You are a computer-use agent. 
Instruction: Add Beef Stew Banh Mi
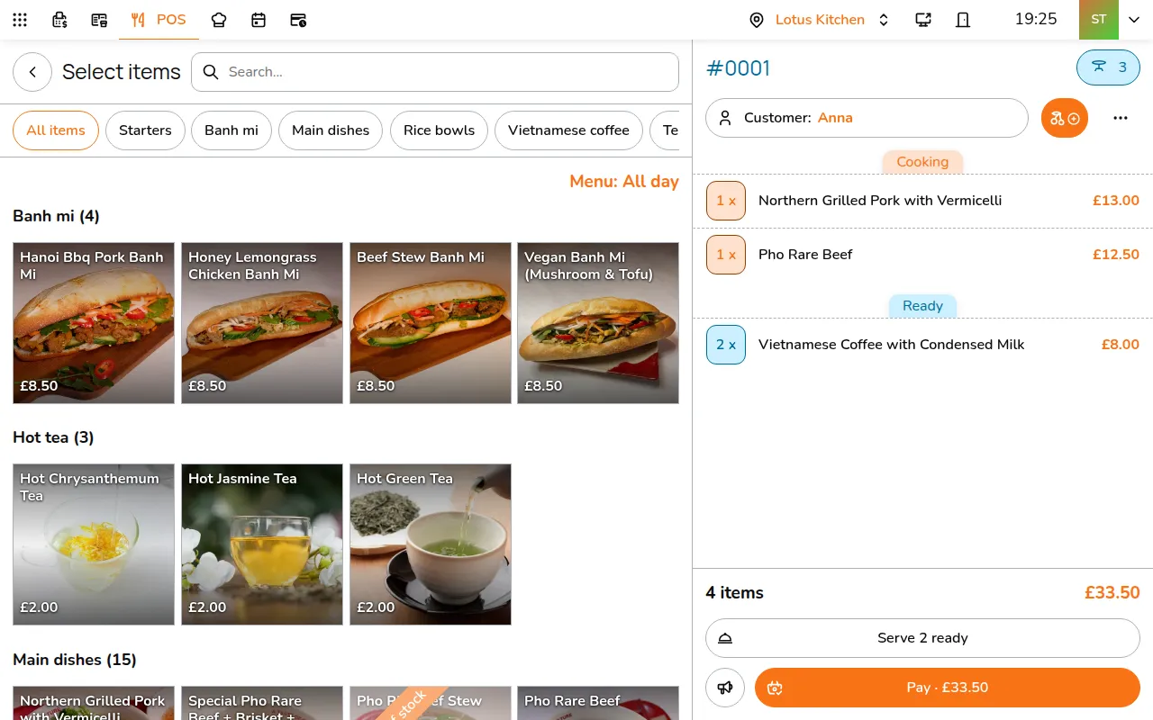[x=431, y=323]
